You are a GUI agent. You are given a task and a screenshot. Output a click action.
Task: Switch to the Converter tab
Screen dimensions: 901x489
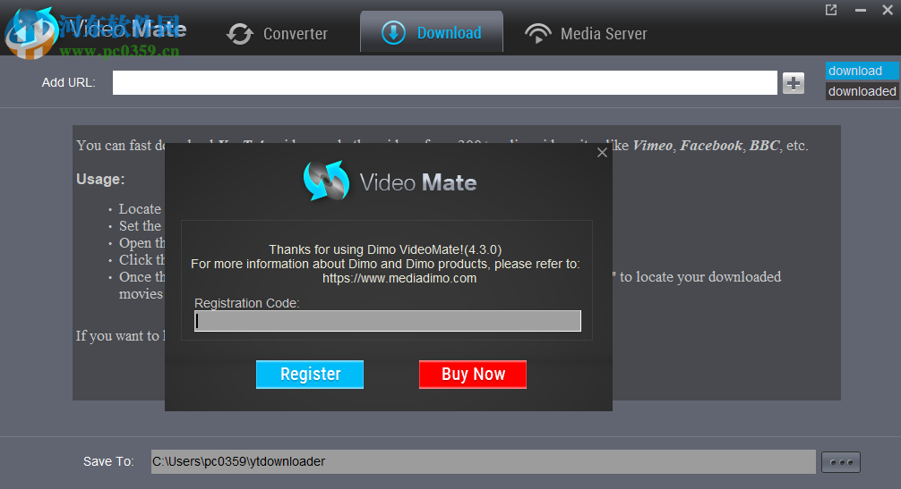click(x=277, y=34)
